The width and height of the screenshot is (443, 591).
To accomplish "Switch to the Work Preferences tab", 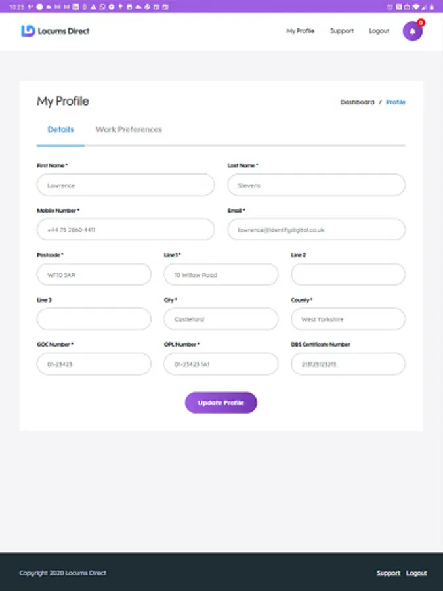I will coord(129,129).
